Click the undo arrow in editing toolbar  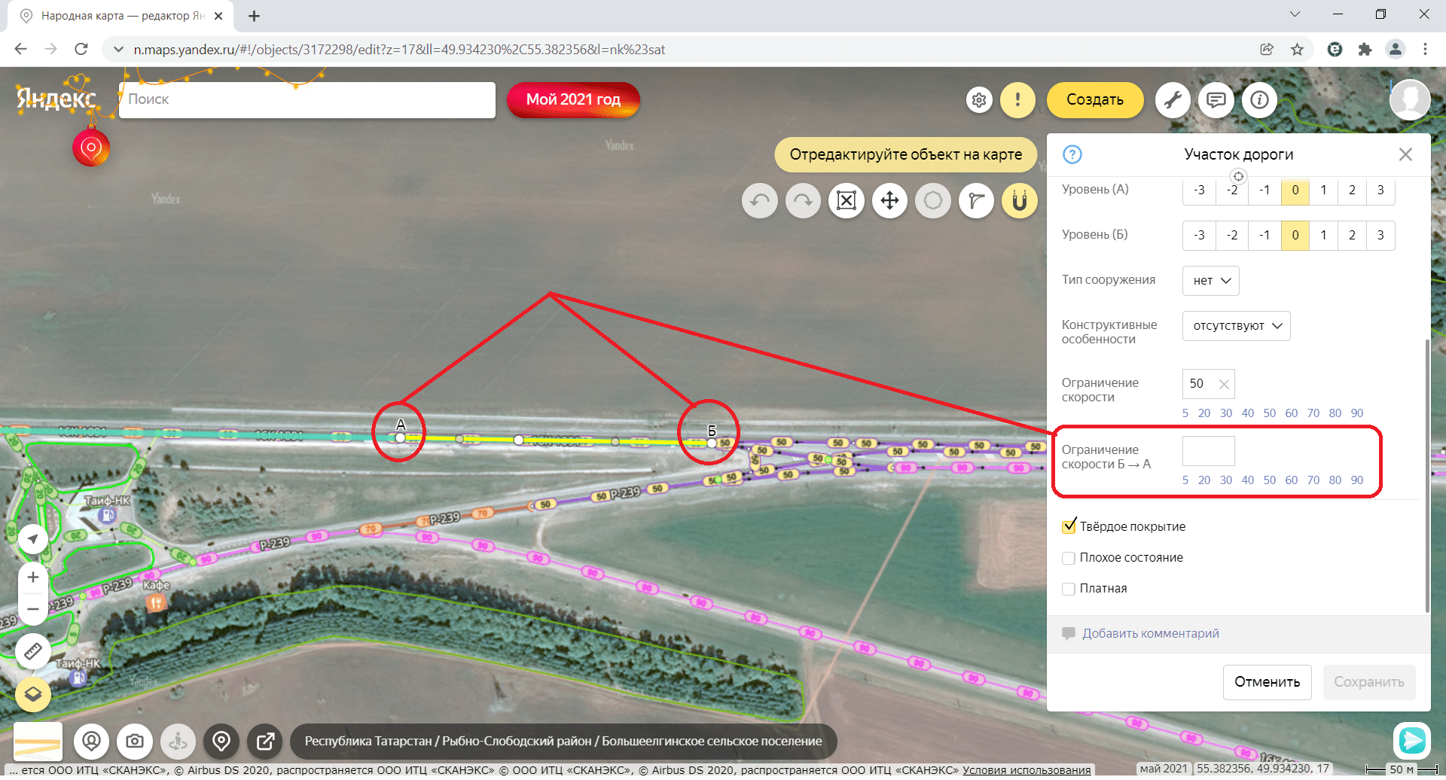[759, 201]
